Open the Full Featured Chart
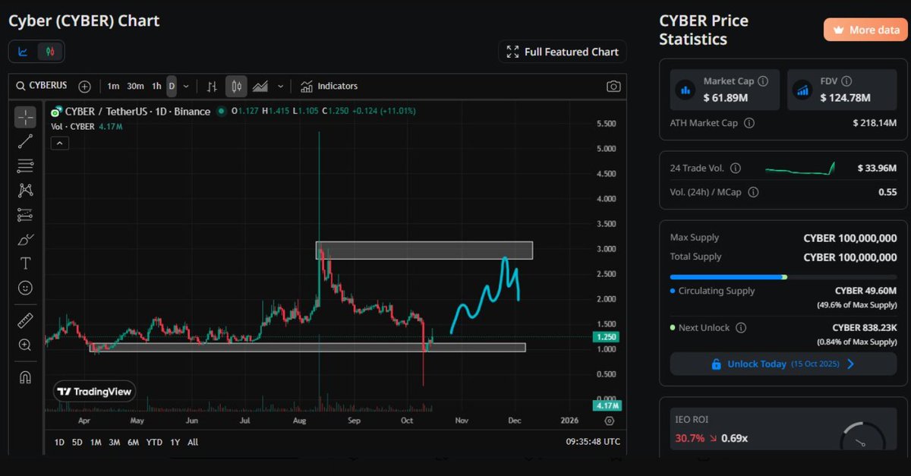 tap(563, 52)
